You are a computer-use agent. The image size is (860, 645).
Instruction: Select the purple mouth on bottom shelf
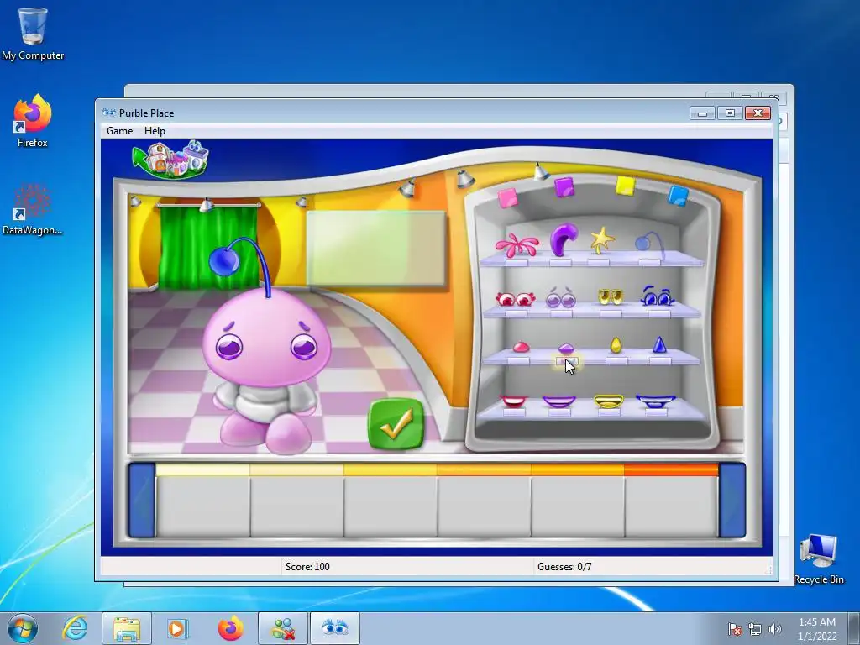(558, 402)
